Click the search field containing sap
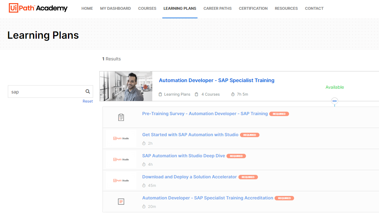This screenshot has height=223, width=379. tap(46, 92)
